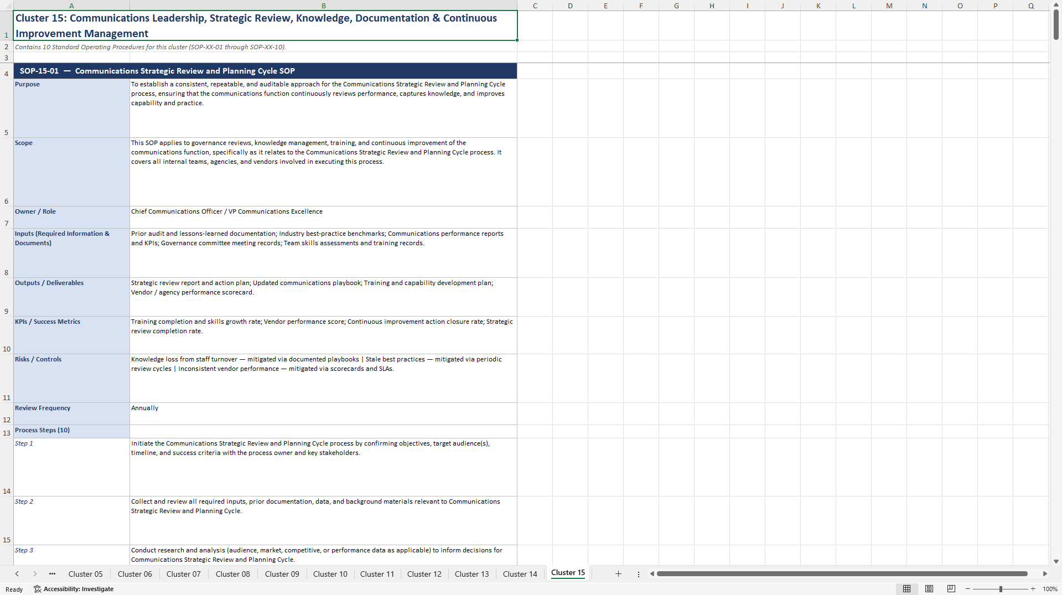This screenshot has width=1062, height=595.
Task: Open the Cluster 08 sheet tab
Action: [233, 574]
